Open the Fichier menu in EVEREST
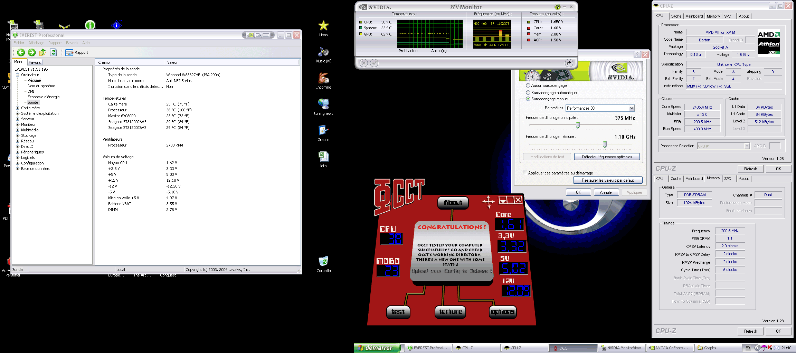 click(x=19, y=43)
